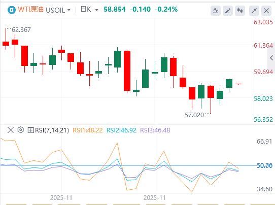Screen dimensions: 275x205
Task: Close the chart panel with X icon
Action: point(266,11)
